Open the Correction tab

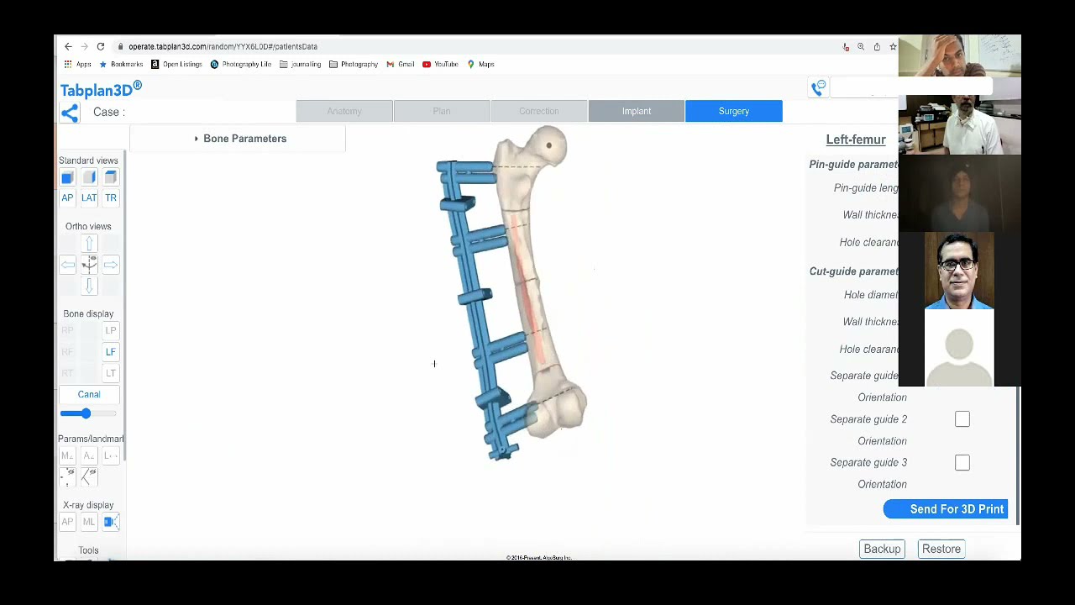click(x=539, y=111)
